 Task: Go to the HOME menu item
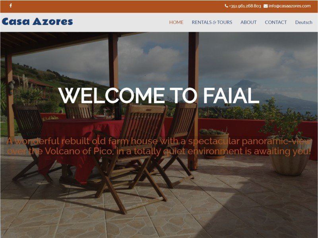pos(176,22)
